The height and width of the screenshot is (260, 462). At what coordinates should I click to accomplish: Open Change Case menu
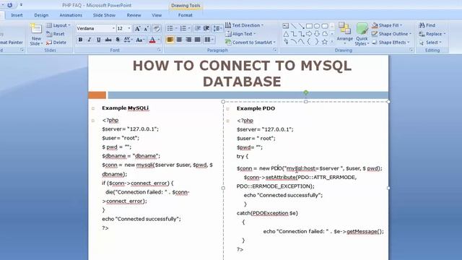[x=139, y=40]
